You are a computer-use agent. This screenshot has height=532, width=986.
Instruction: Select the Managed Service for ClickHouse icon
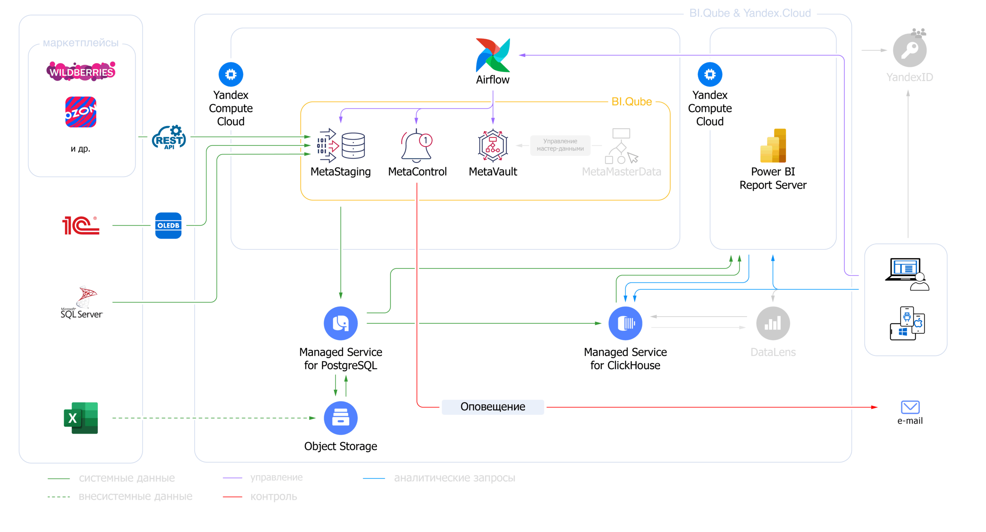tap(625, 323)
